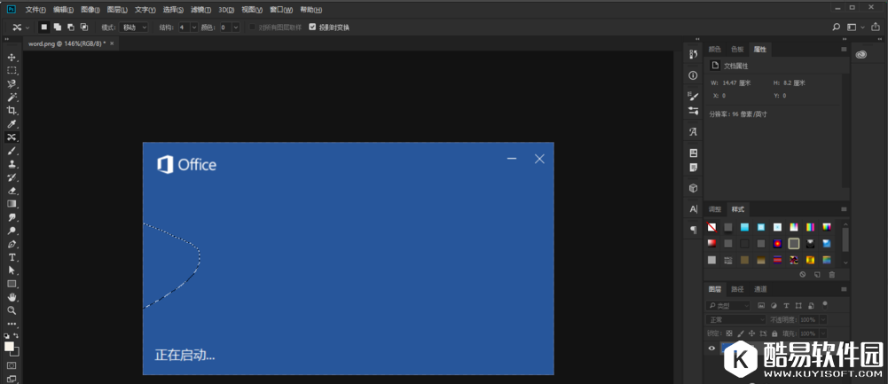Hide the layer using the eye icon
This screenshot has height=384, width=888.
tap(711, 349)
